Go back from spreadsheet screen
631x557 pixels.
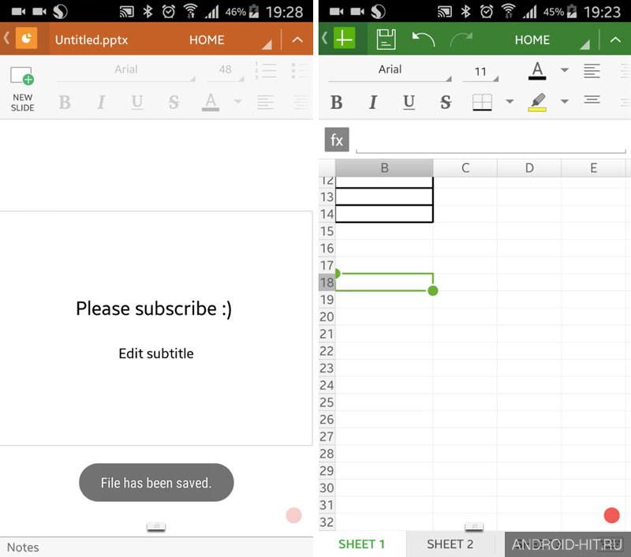(x=325, y=39)
